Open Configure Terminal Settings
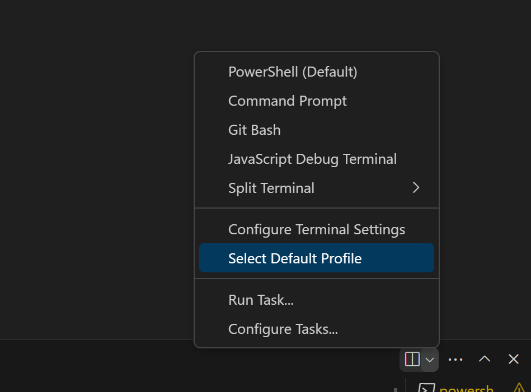The image size is (531, 392). click(317, 229)
